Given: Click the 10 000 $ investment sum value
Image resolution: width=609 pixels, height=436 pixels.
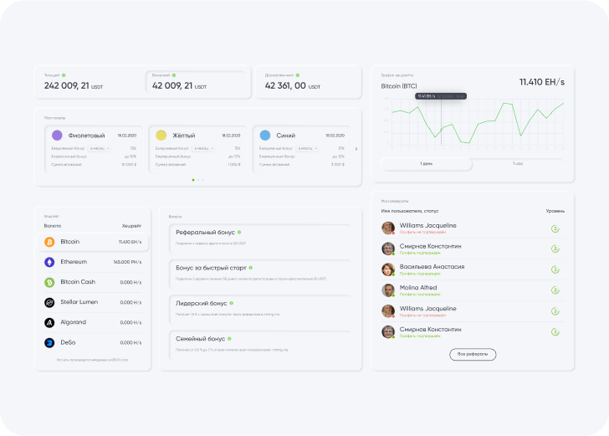Looking at the screenshot, I should (129, 165).
